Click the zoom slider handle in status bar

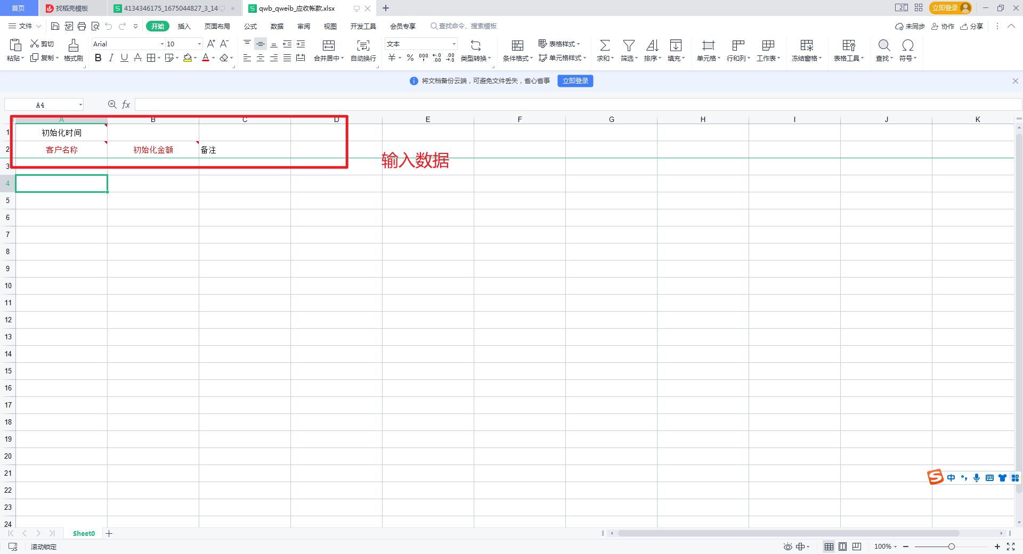click(951, 547)
